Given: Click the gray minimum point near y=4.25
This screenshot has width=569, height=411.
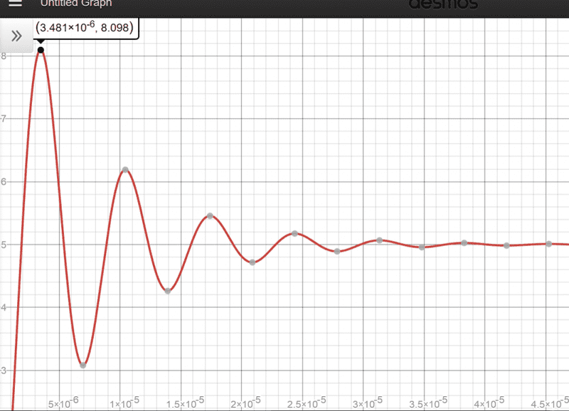Looking at the screenshot, I should [168, 291].
